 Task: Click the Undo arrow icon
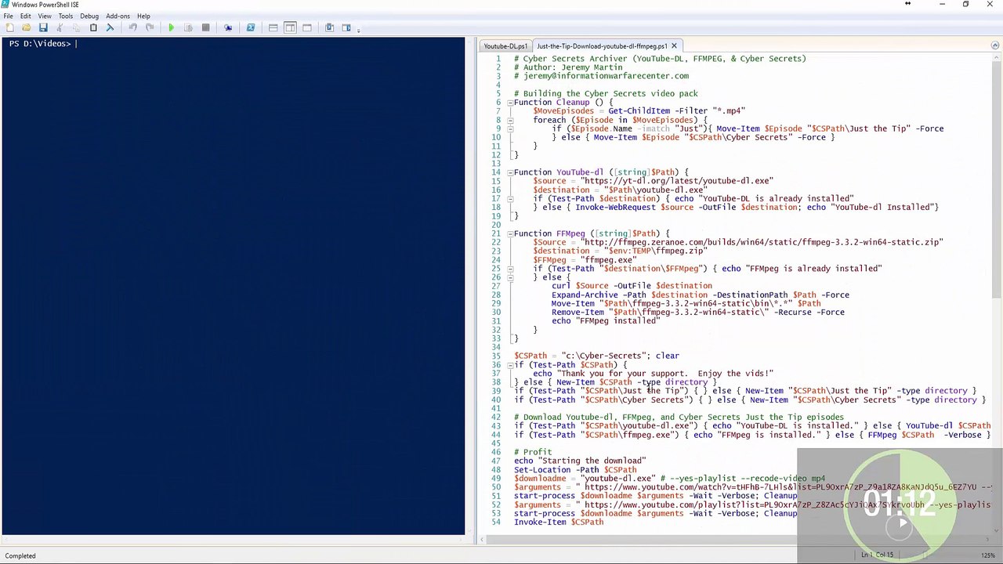click(132, 27)
